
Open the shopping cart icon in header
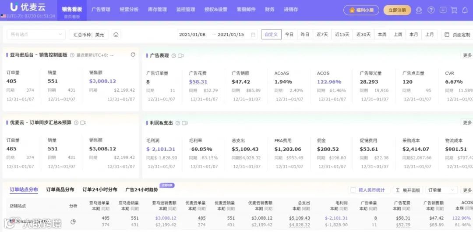pos(454,10)
